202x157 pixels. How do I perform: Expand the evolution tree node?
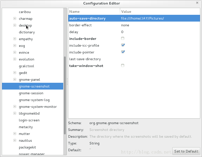(15, 59)
